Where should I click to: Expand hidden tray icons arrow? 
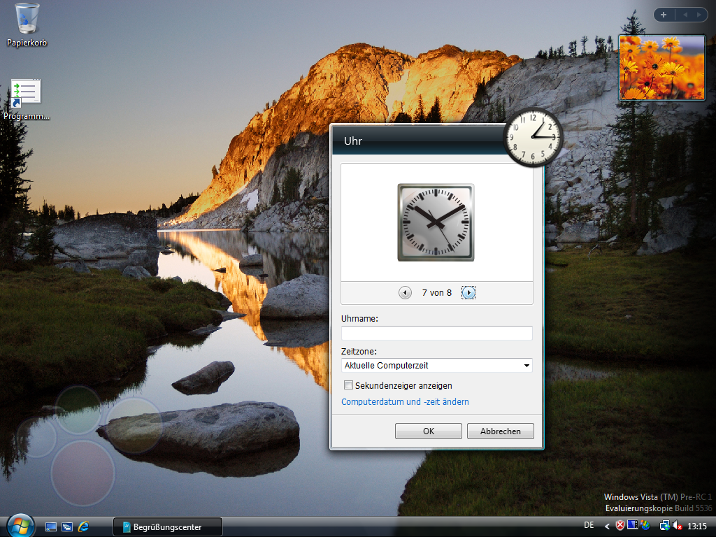pos(607,526)
